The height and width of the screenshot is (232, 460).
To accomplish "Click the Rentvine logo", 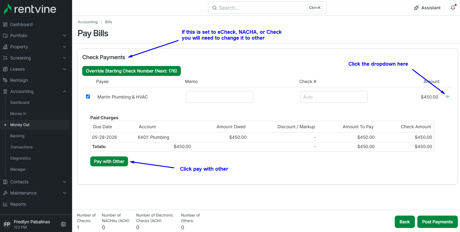I will coord(30,9).
